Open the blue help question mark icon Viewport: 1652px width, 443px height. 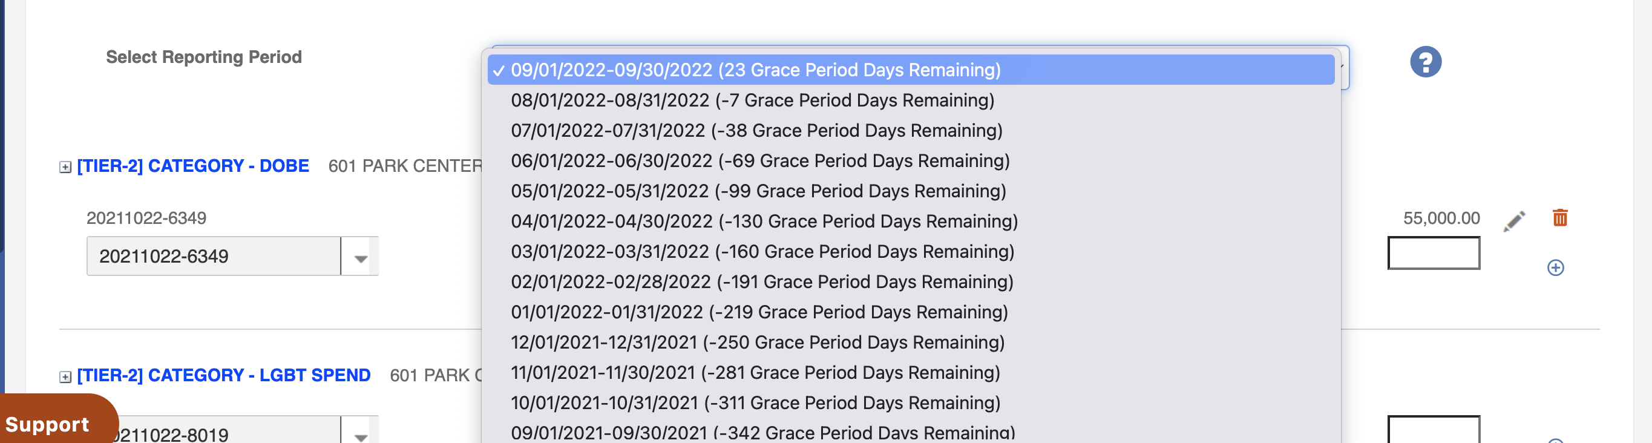[x=1425, y=62]
